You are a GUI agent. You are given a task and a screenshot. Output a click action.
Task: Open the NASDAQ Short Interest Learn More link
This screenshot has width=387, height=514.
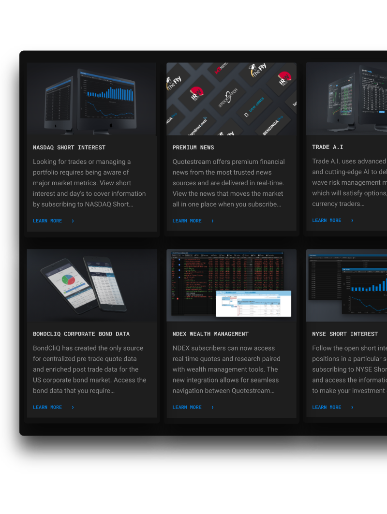[47, 221]
